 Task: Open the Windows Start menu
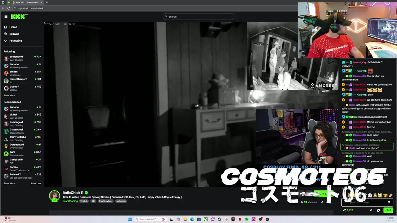click(130, 219)
